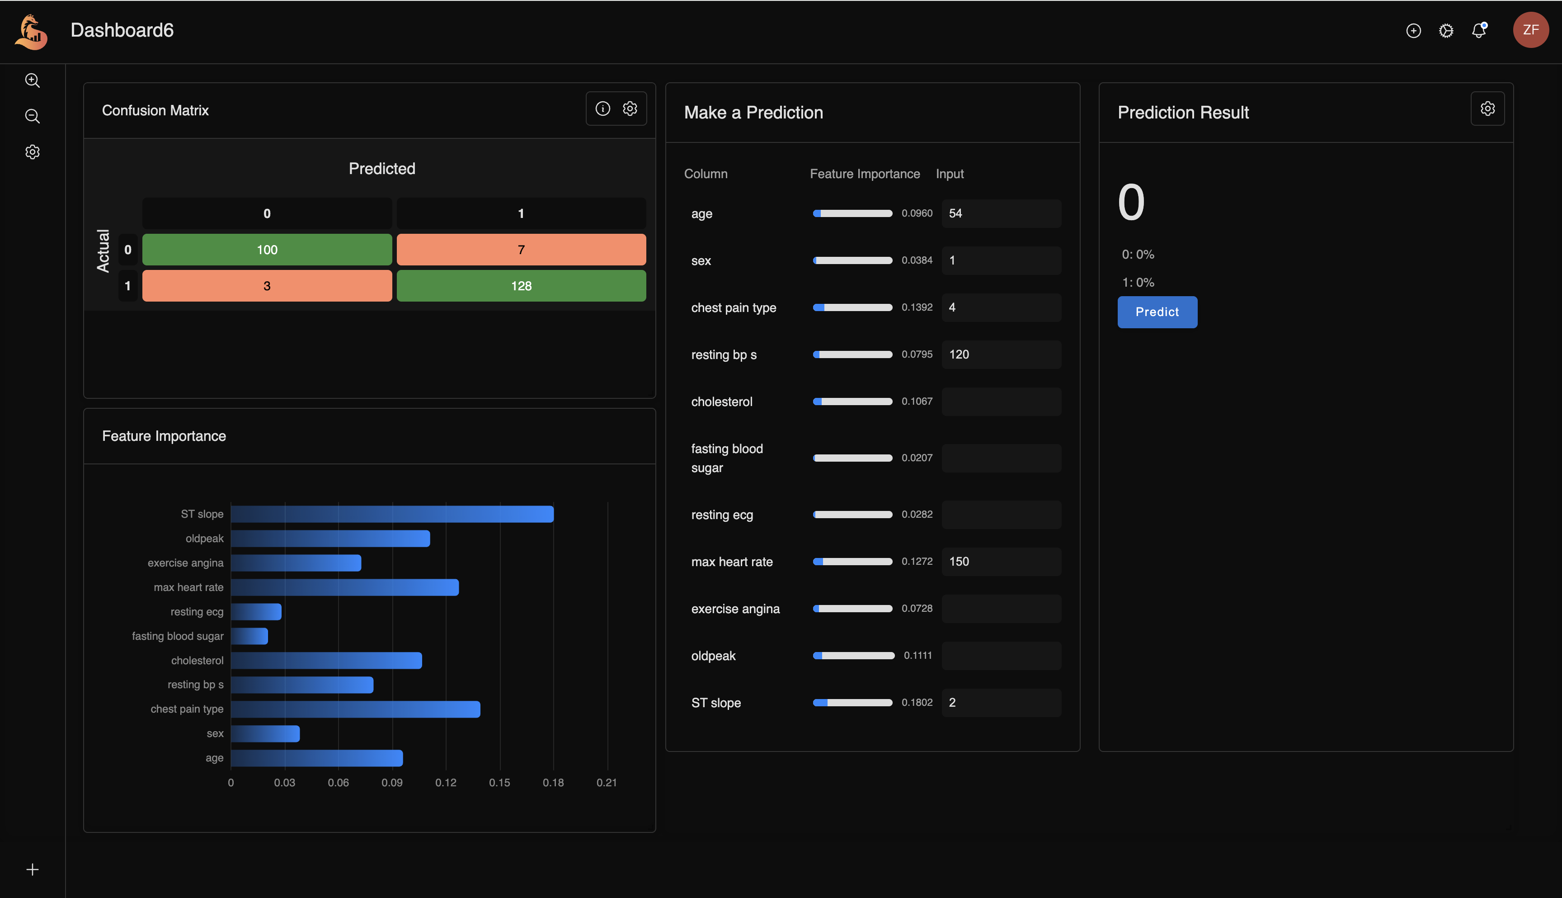Click the chest pain type importance bar in table
Viewport: 1562px width, 898px height.
[852, 307]
